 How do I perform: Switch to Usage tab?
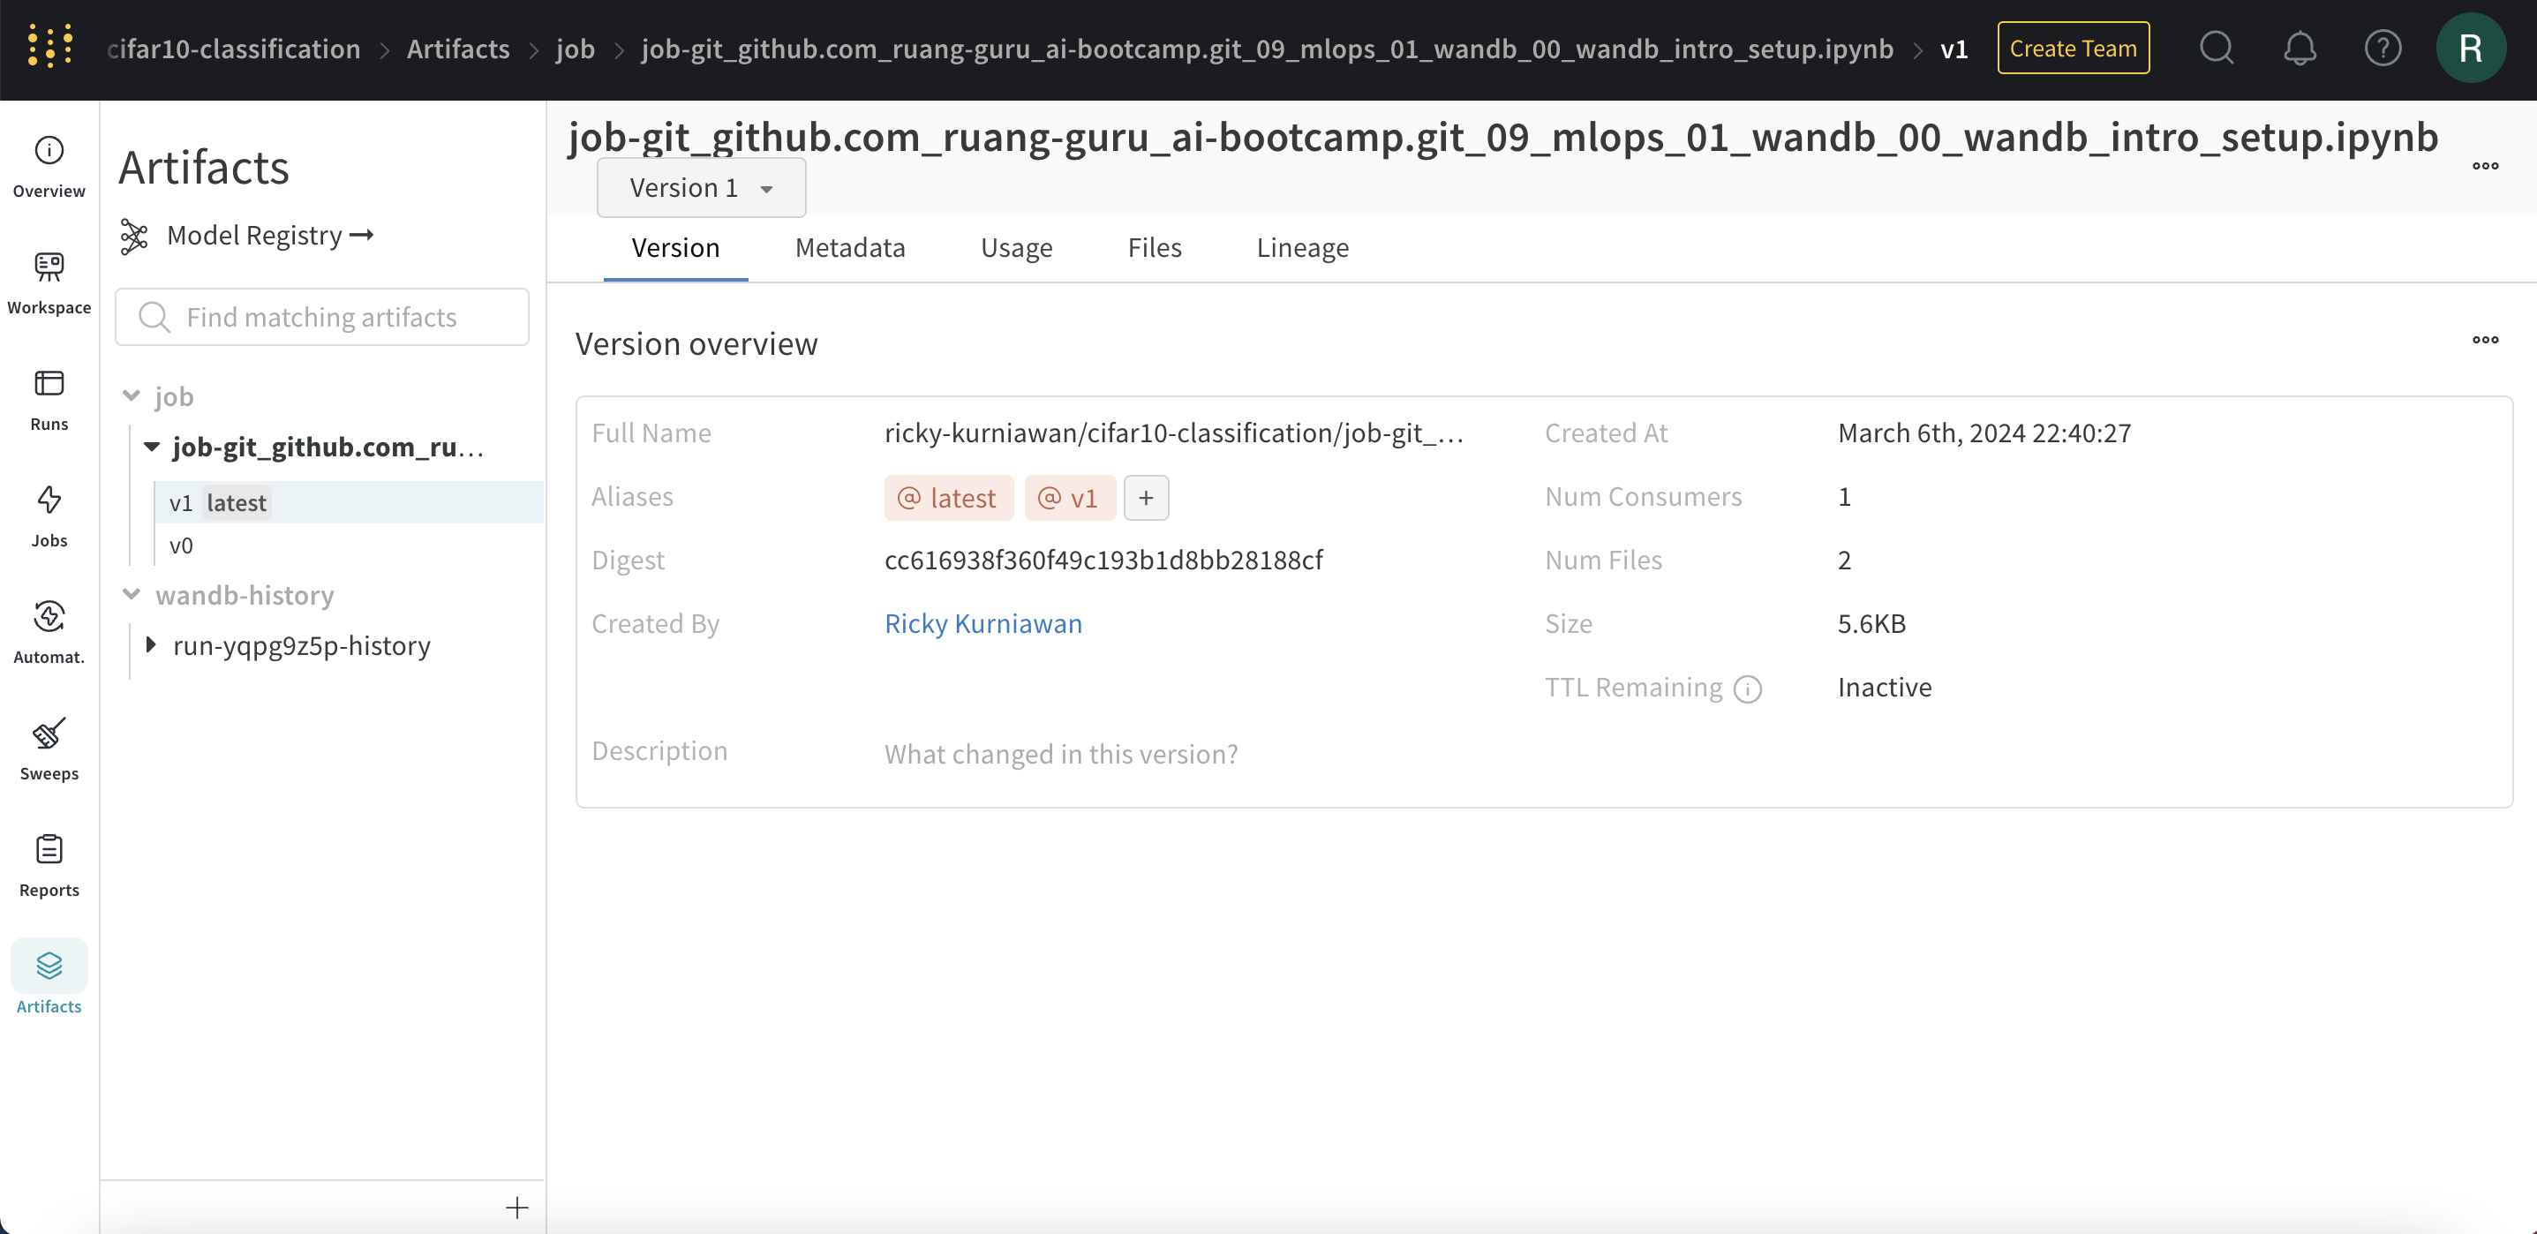click(x=1016, y=247)
